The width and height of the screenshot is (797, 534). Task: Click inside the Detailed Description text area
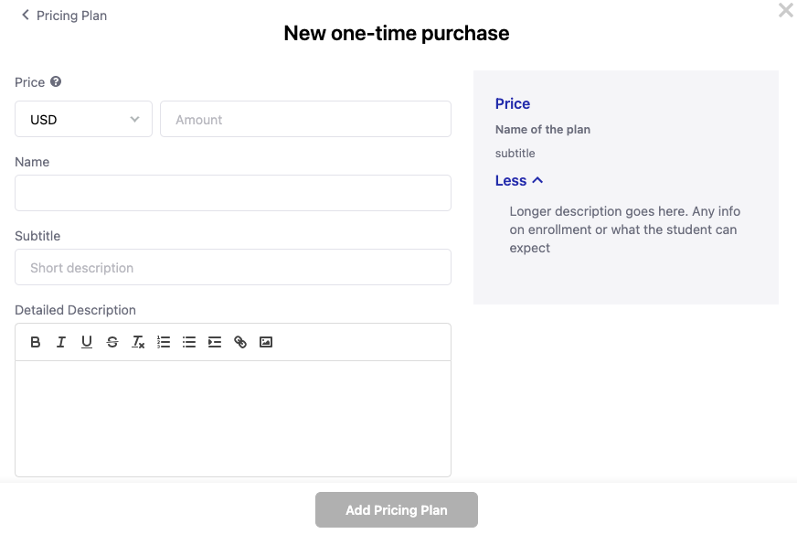coord(233,418)
